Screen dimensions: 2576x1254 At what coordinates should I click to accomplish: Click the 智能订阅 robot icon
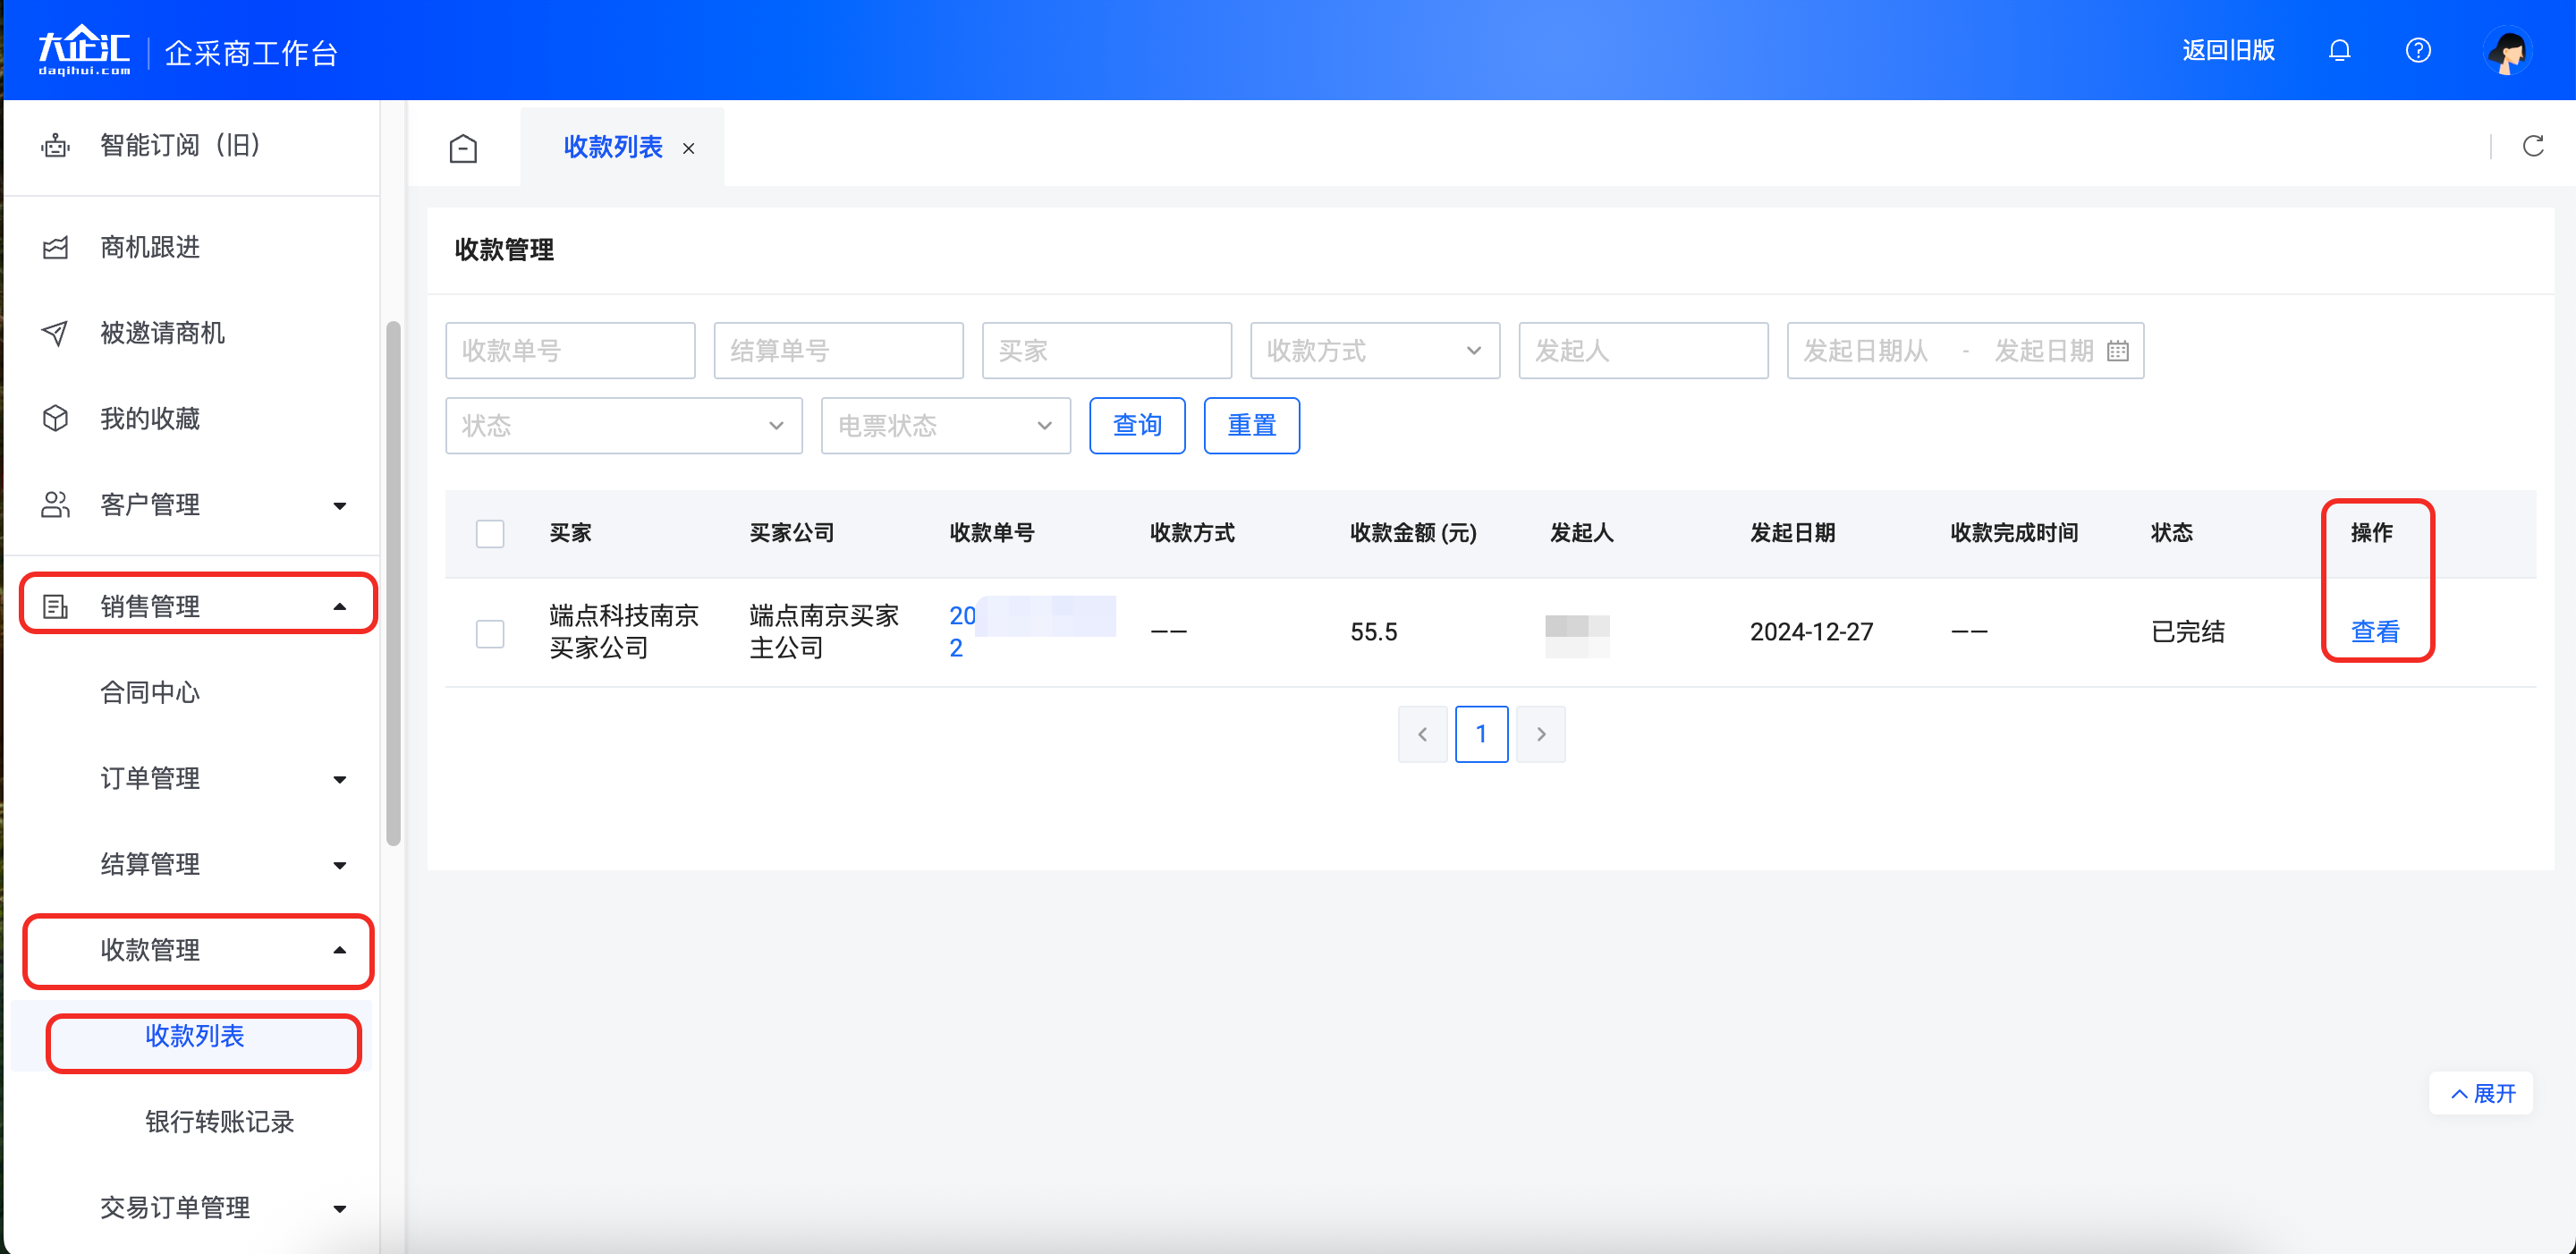(x=55, y=146)
